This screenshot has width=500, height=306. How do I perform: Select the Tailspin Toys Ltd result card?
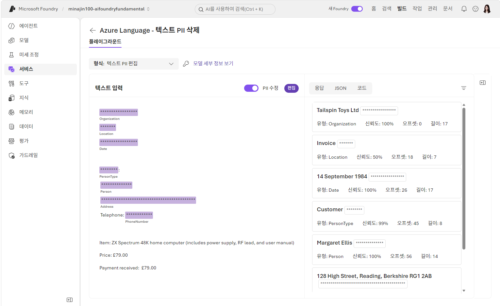click(x=387, y=117)
